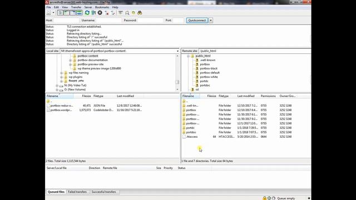Expand the wp plugins folder

[x=62, y=77]
